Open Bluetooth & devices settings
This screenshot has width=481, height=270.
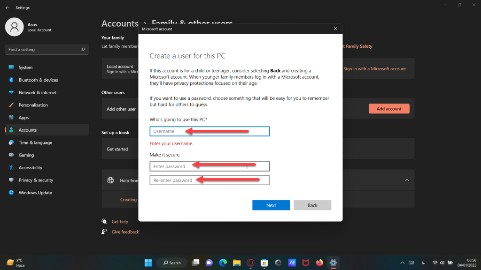click(x=38, y=80)
